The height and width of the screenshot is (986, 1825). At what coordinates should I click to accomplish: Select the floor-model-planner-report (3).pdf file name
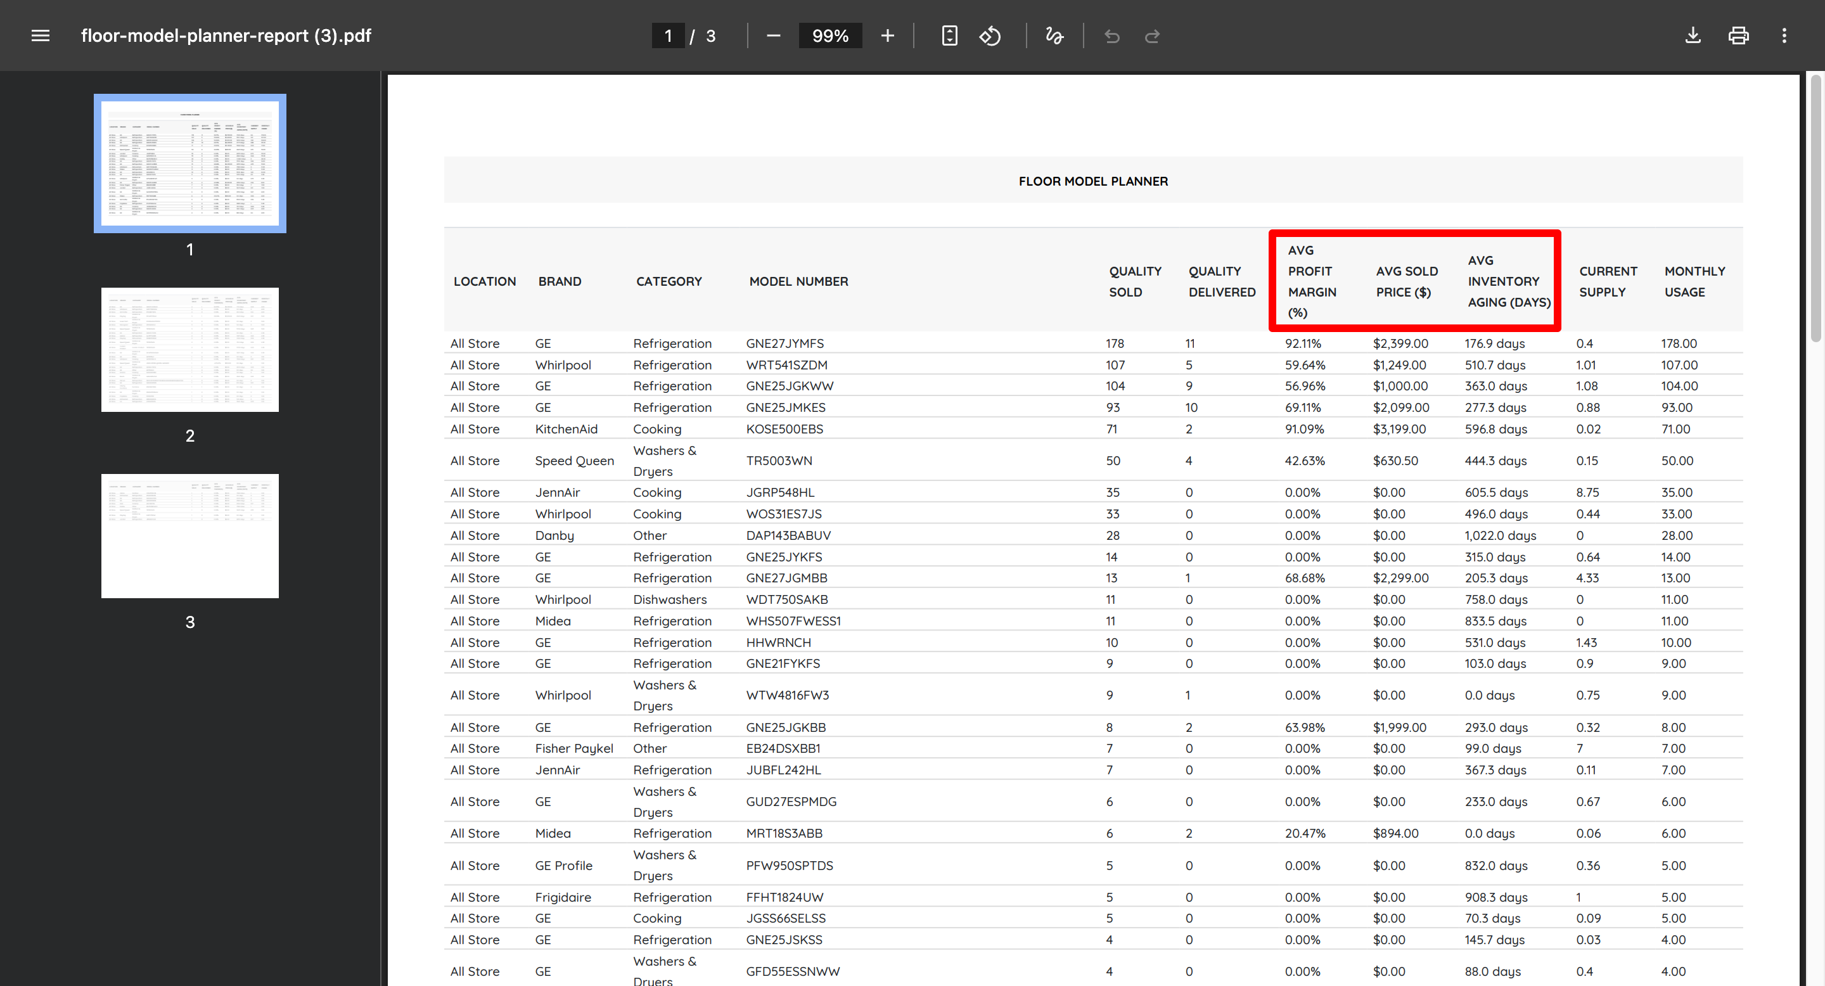point(226,35)
